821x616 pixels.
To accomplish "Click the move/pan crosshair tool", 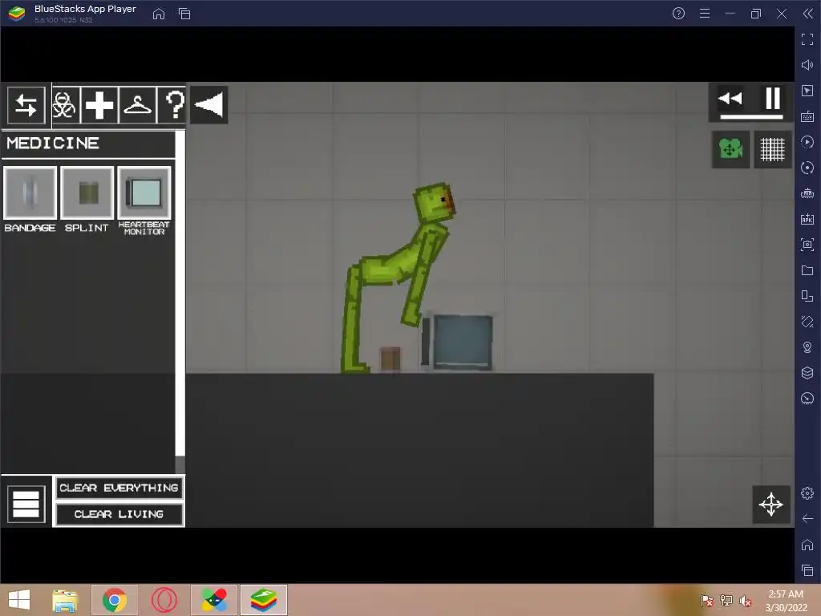I will [771, 505].
